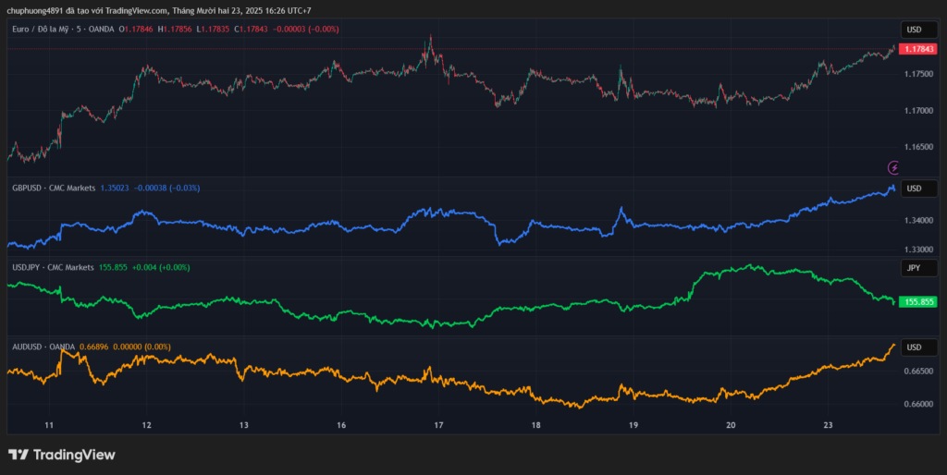This screenshot has width=947, height=475.
Task: Select the AUDUSD · OANDA legend label
Action: point(43,347)
